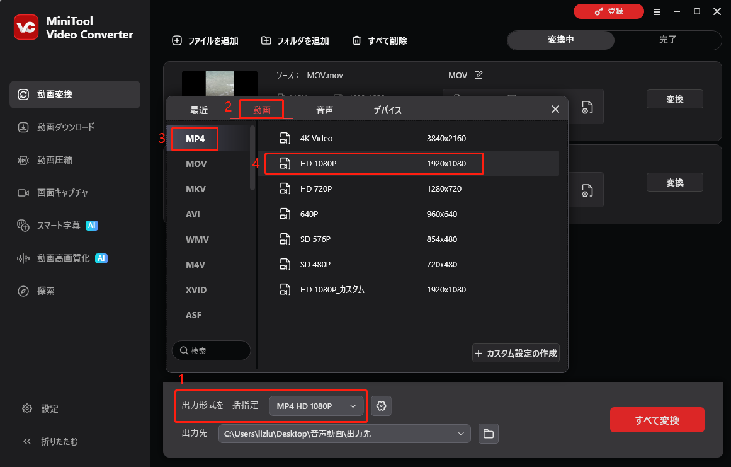Viewport: 731px width, 467px height.
Task: Click the すべて変換 button
Action: tap(657, 420)
